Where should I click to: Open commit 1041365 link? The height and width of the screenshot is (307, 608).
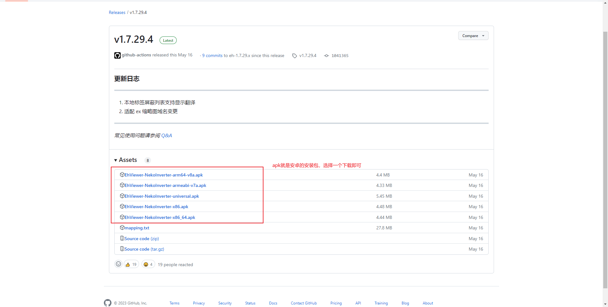click(340, 56)
